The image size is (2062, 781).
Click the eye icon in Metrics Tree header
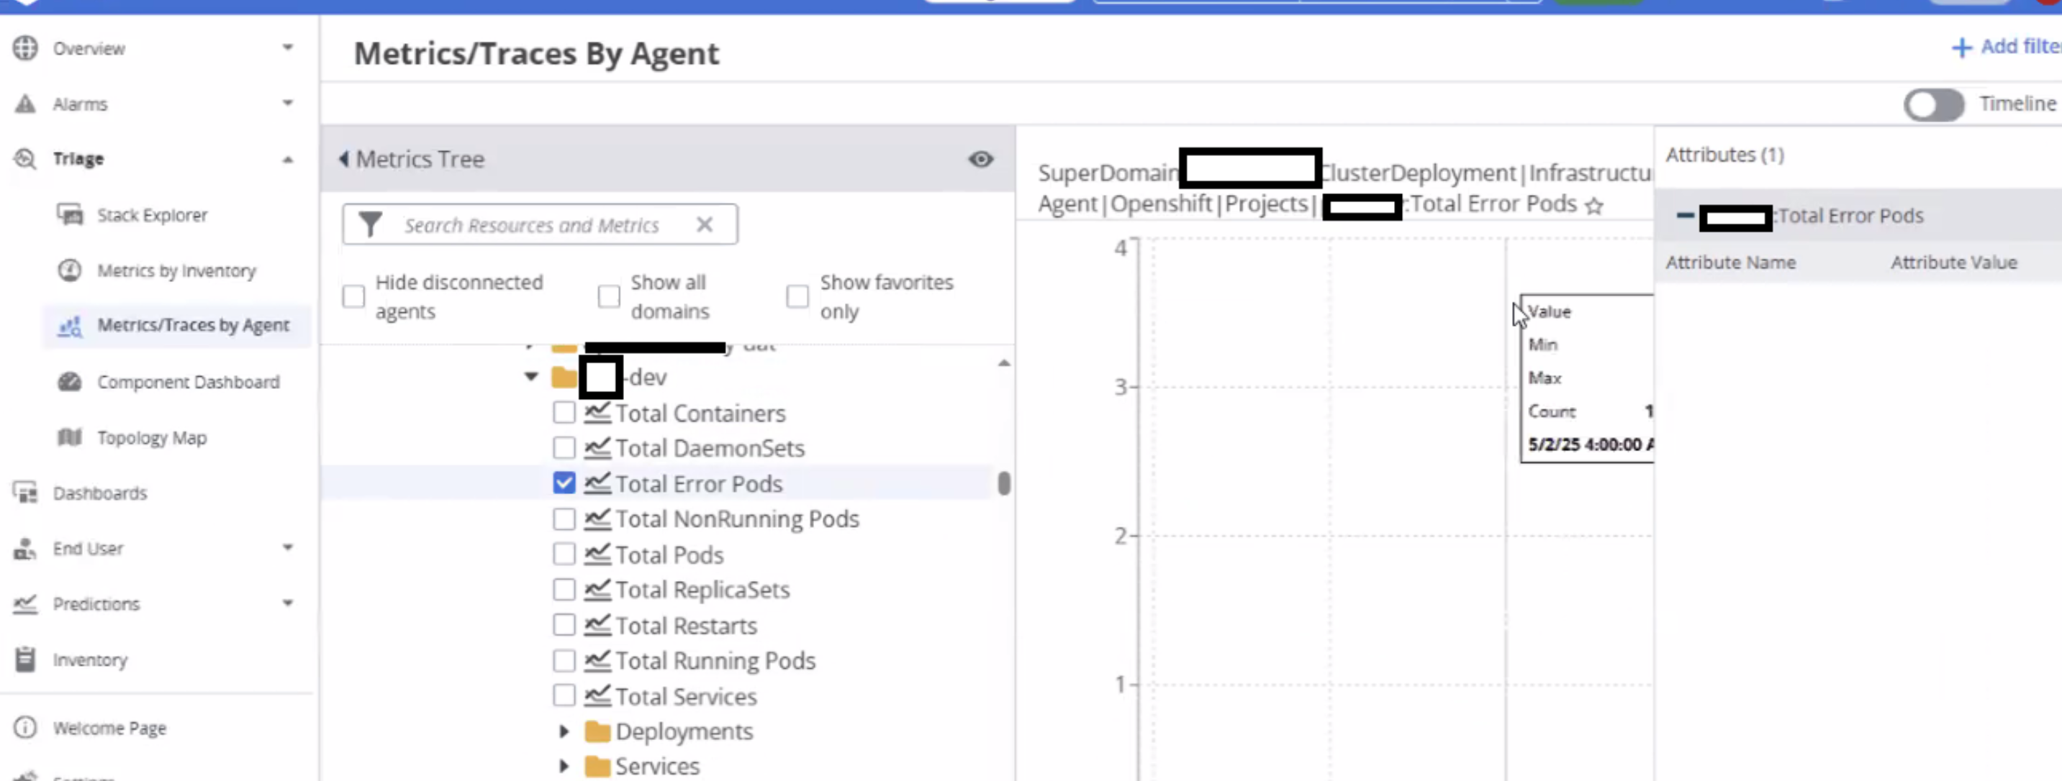tap(980, 159)
